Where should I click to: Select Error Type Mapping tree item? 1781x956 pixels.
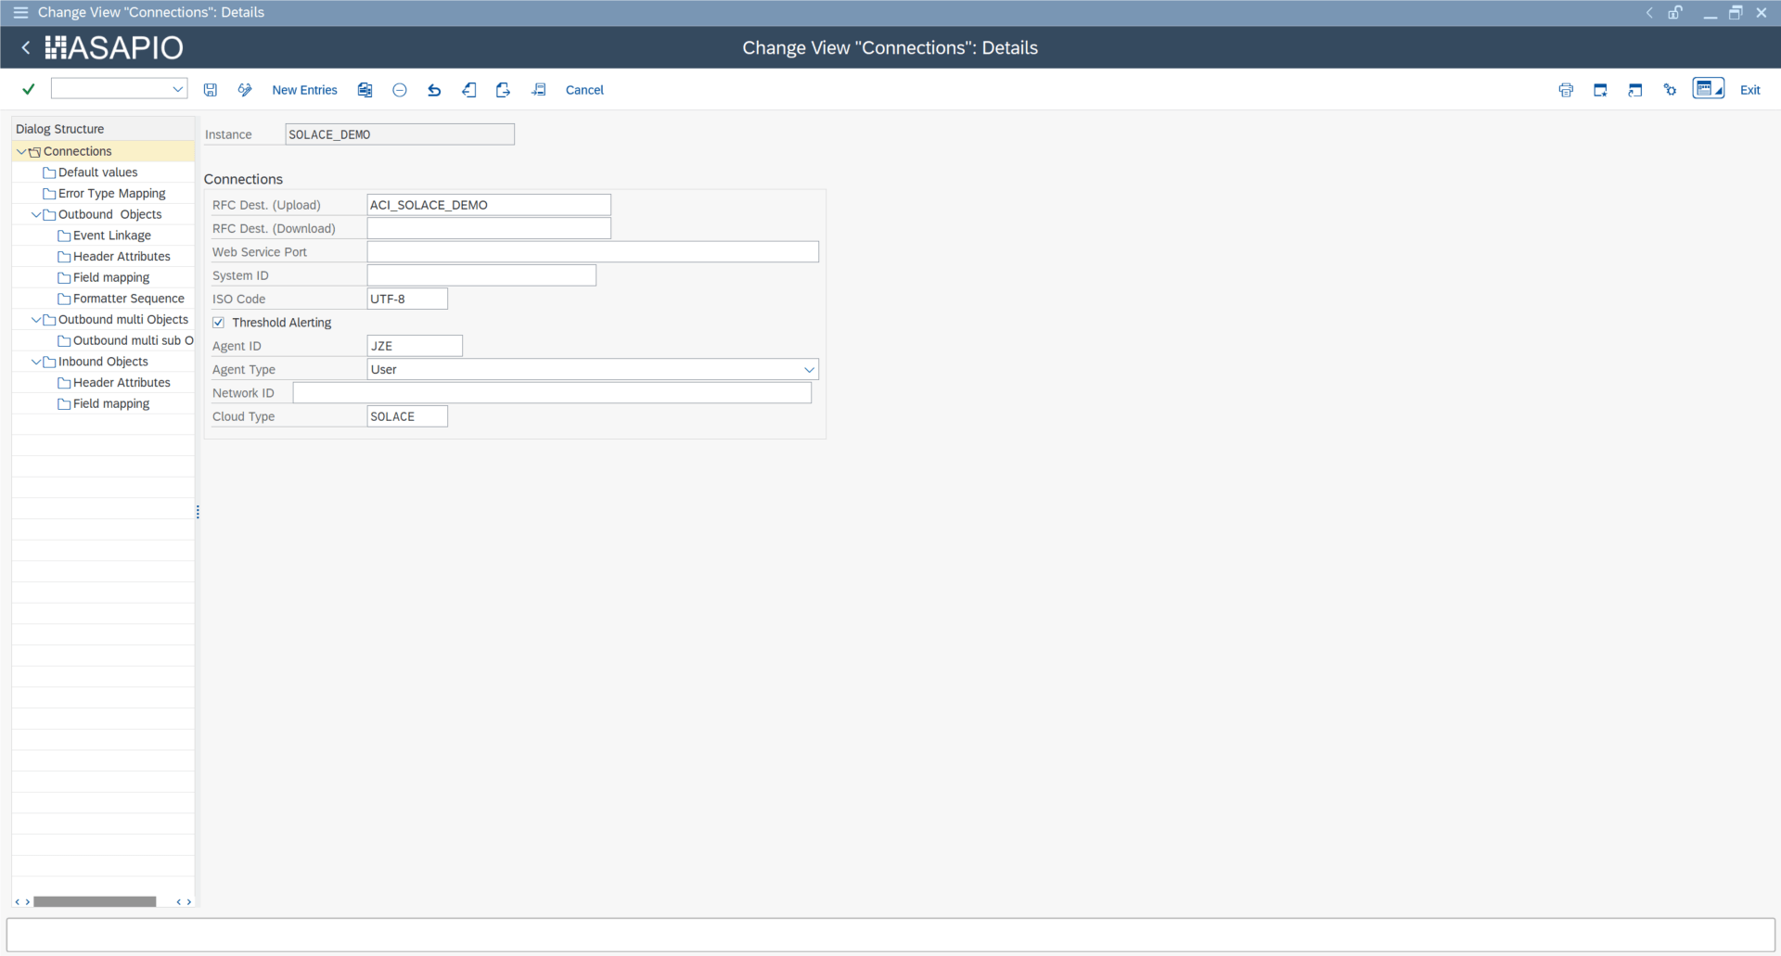[111, 194]
